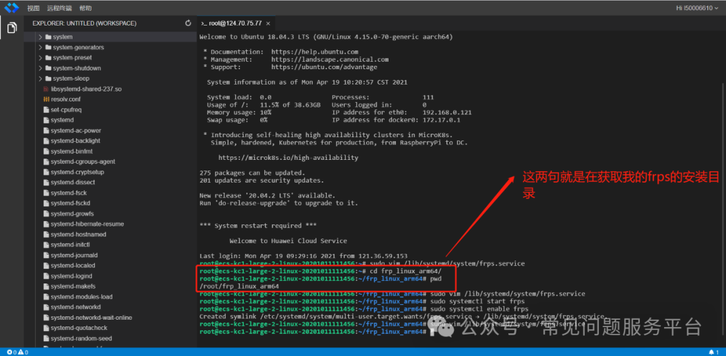Click the EXPLORER: UNTITLED (WORKSPACE) header
The height and width of the screenshot is (356, 726).
point(84,23)
